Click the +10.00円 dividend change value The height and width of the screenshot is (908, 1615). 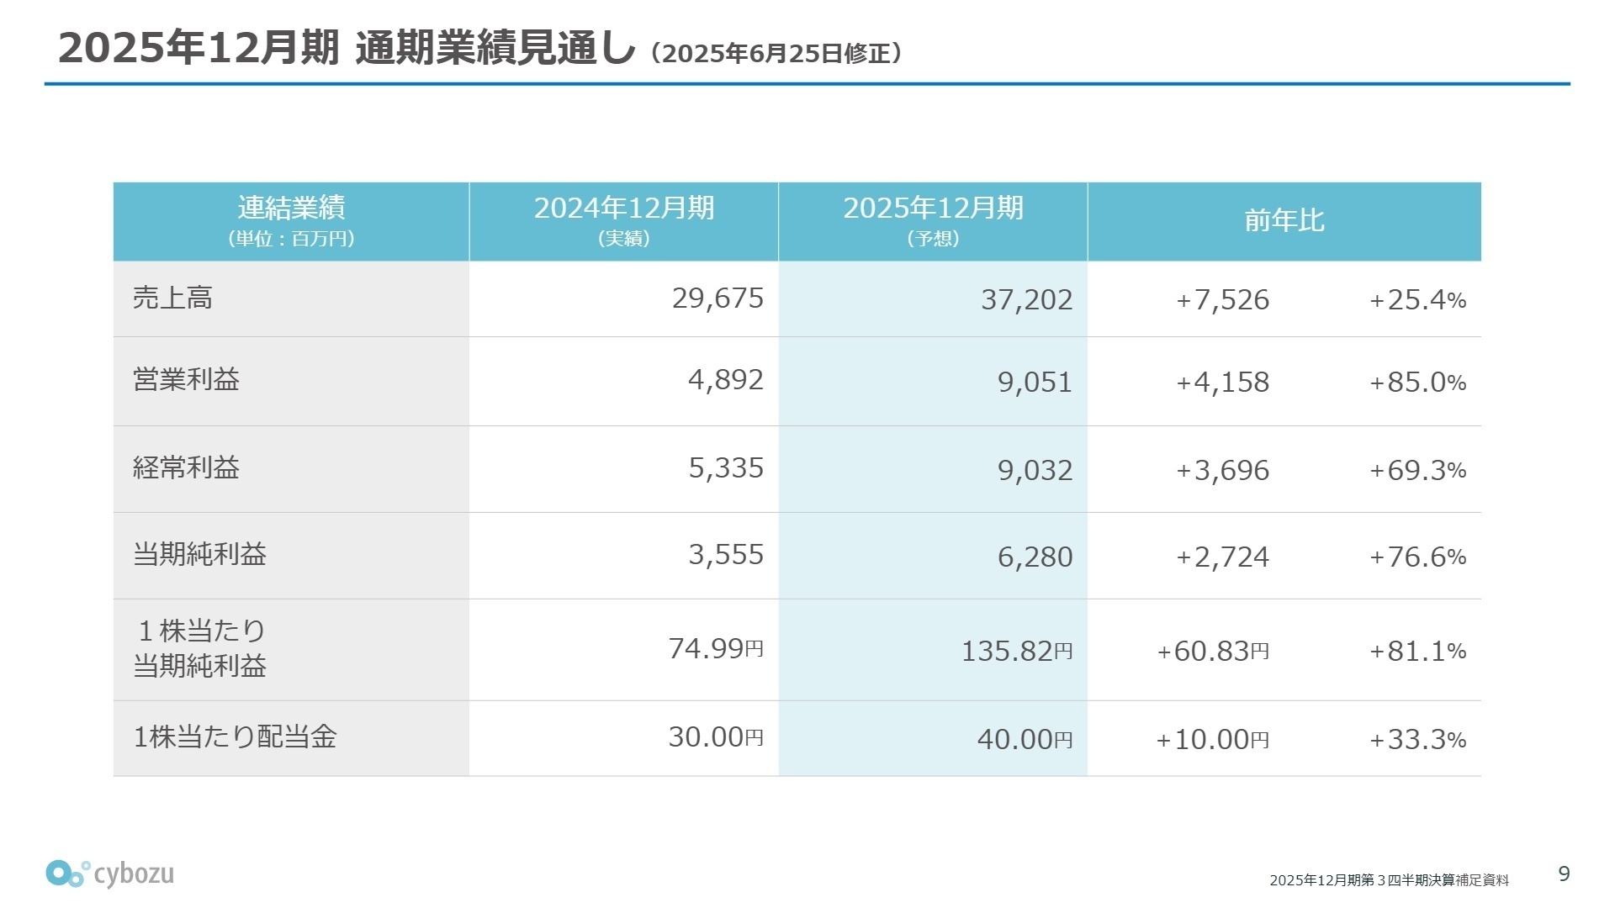point(1212,740)
